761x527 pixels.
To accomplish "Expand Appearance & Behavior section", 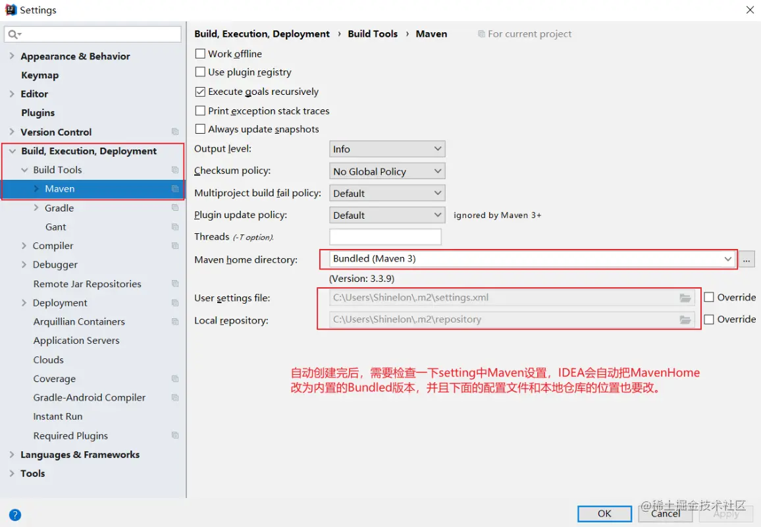I will (12, 56).
